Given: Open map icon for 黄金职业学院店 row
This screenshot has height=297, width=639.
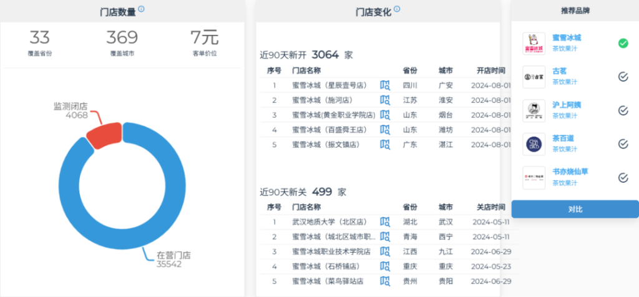Looking at the screenshot, I should tap(385, 115).
